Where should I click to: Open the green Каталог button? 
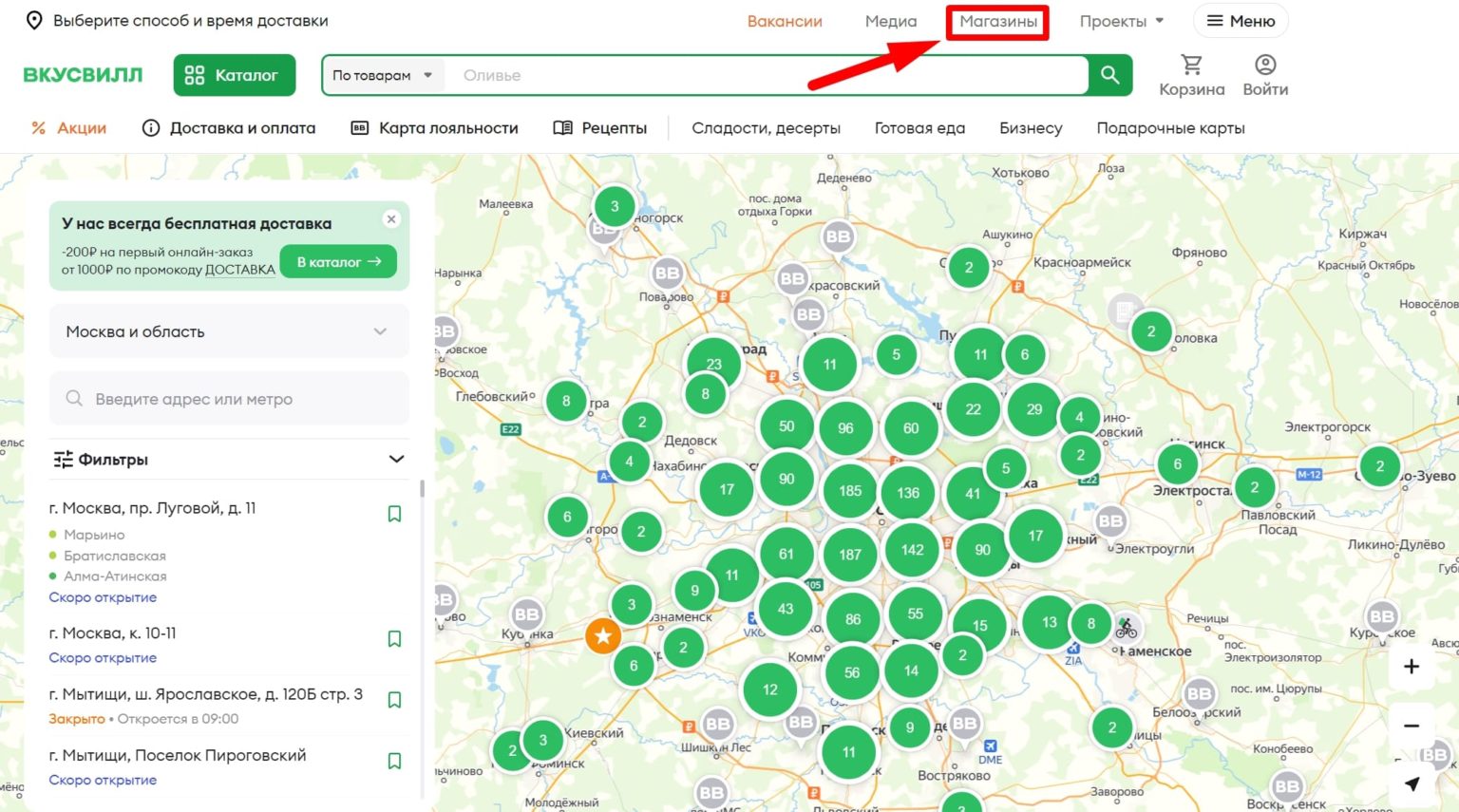[234, 75]
